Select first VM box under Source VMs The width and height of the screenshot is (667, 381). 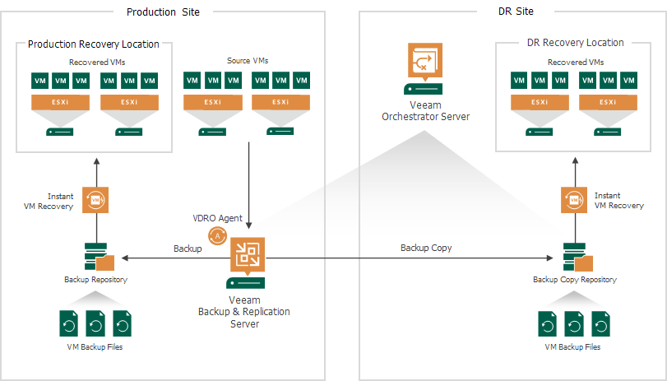pyautogui.click(x=192, y=80)
